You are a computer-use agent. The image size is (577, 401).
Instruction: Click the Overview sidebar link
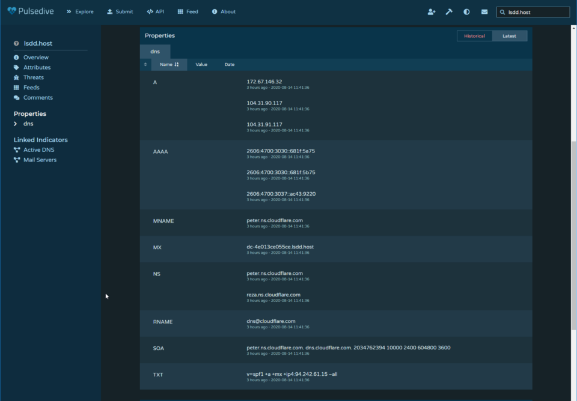click(x=35, y=58)
